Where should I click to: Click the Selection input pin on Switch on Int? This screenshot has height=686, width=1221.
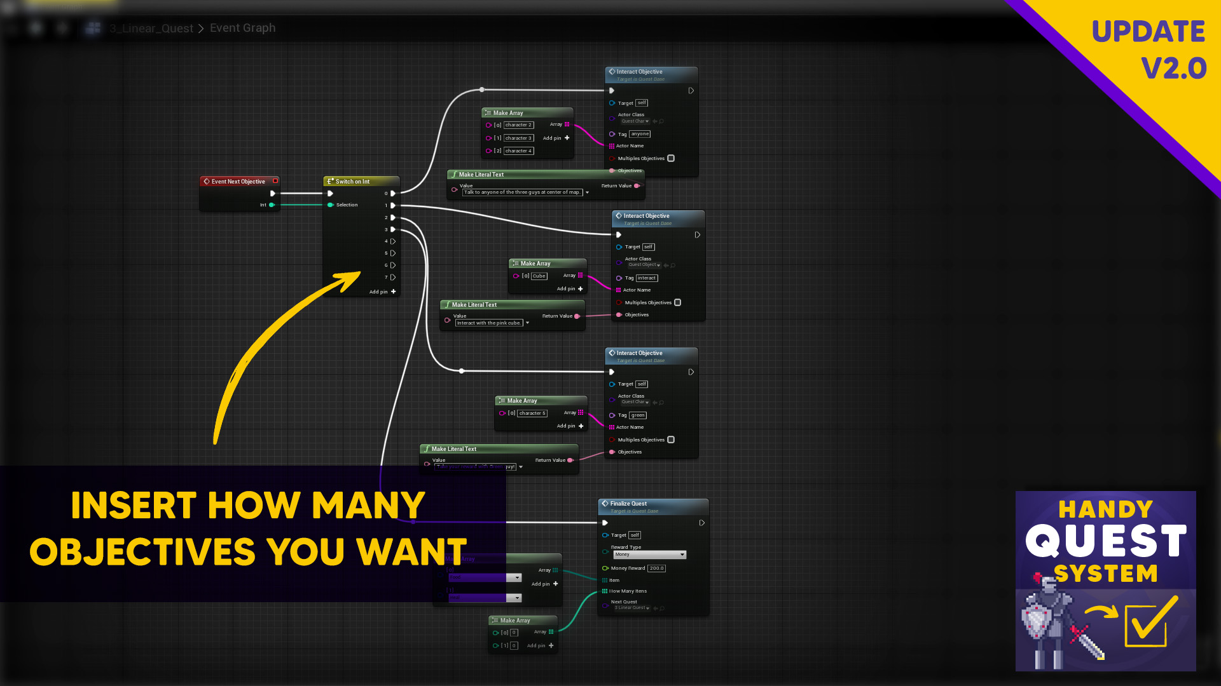[x=330, y=205]
